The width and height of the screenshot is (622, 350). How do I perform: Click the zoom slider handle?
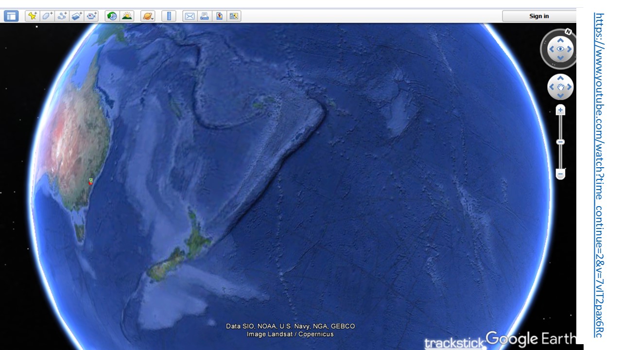pyautogui.click(x=560, y=142)
